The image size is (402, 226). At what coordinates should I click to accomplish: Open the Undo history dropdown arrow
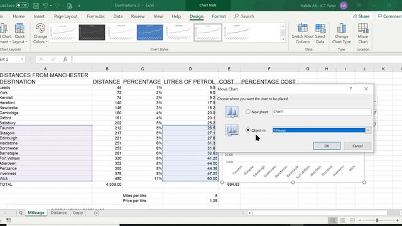[50, 6]
